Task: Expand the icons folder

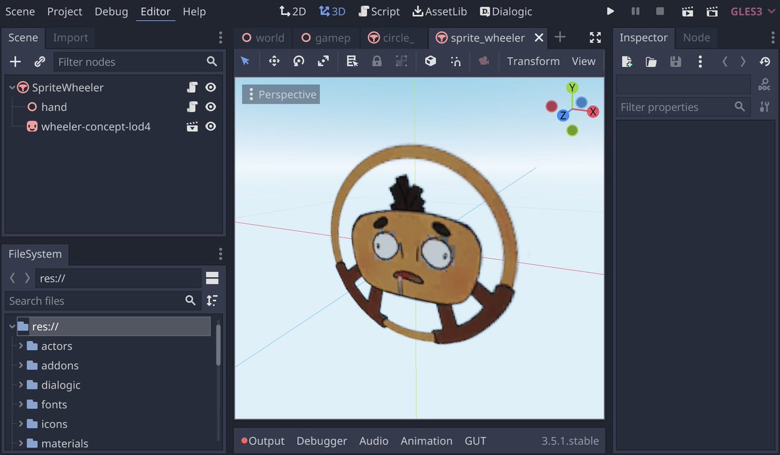Action: pyautogui.click(x=21, y=424)
